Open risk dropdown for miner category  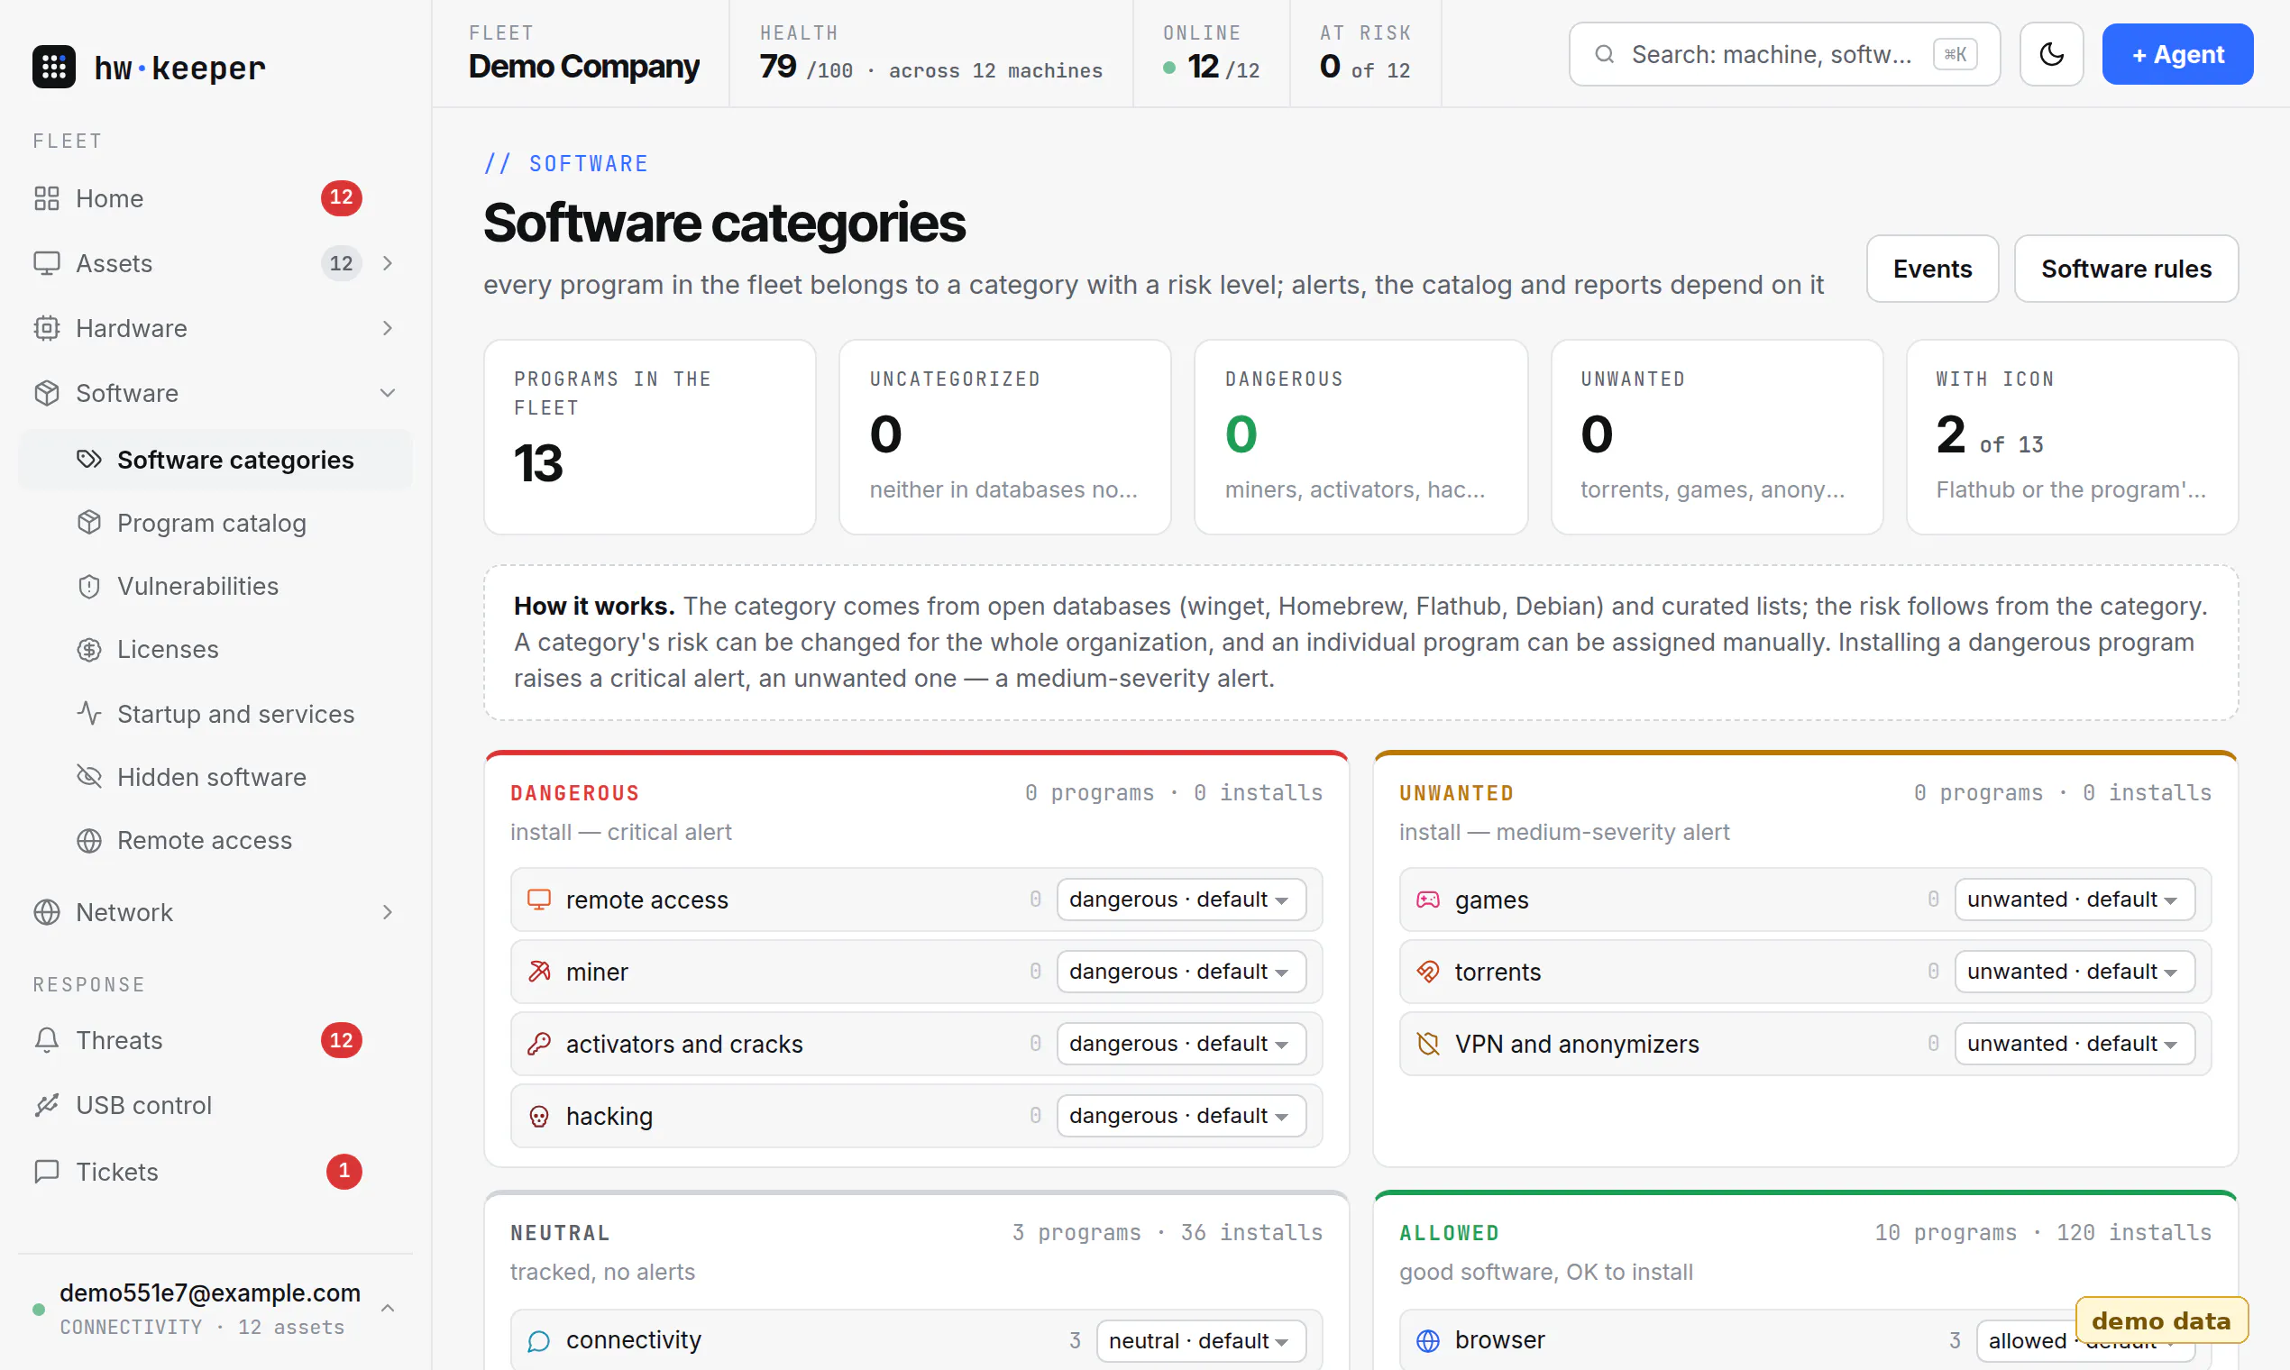(1180, 972)
